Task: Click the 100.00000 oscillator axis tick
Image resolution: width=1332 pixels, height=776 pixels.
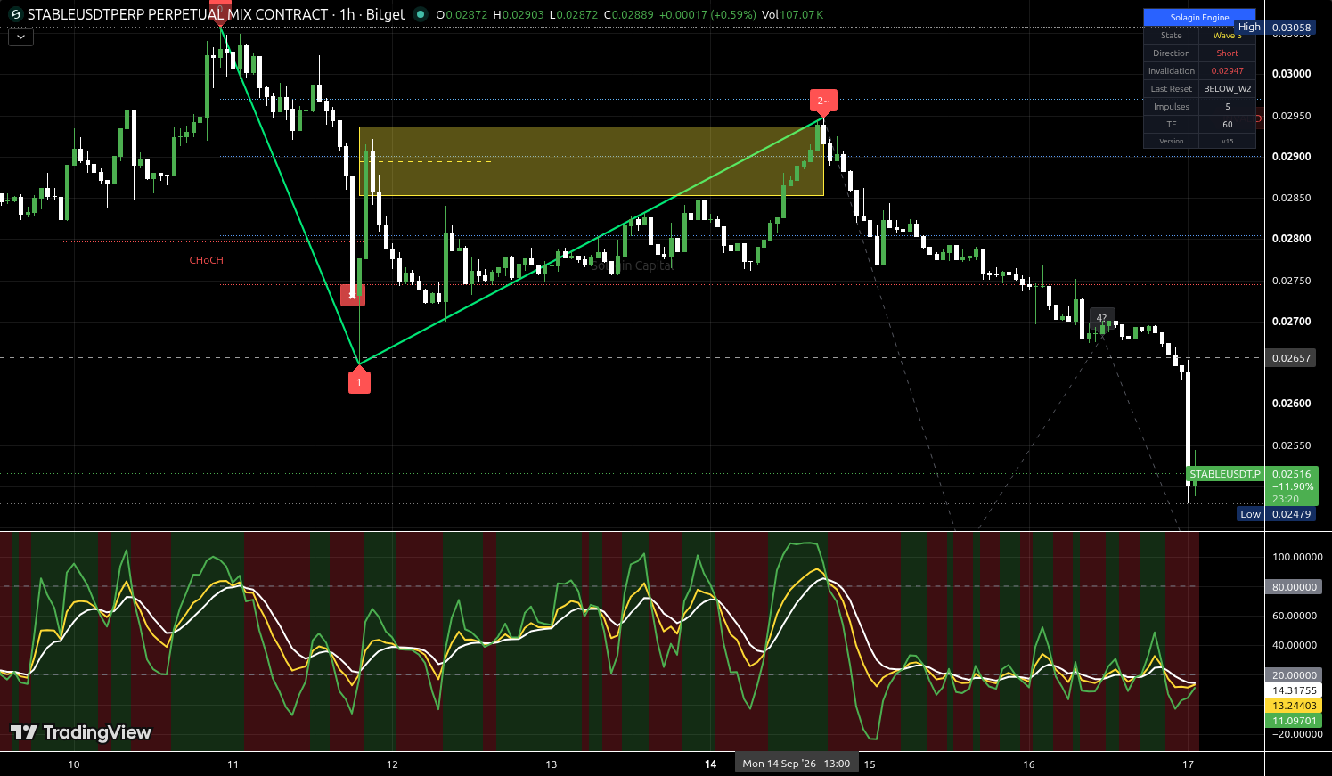Action: click(x=1297, y=557)
